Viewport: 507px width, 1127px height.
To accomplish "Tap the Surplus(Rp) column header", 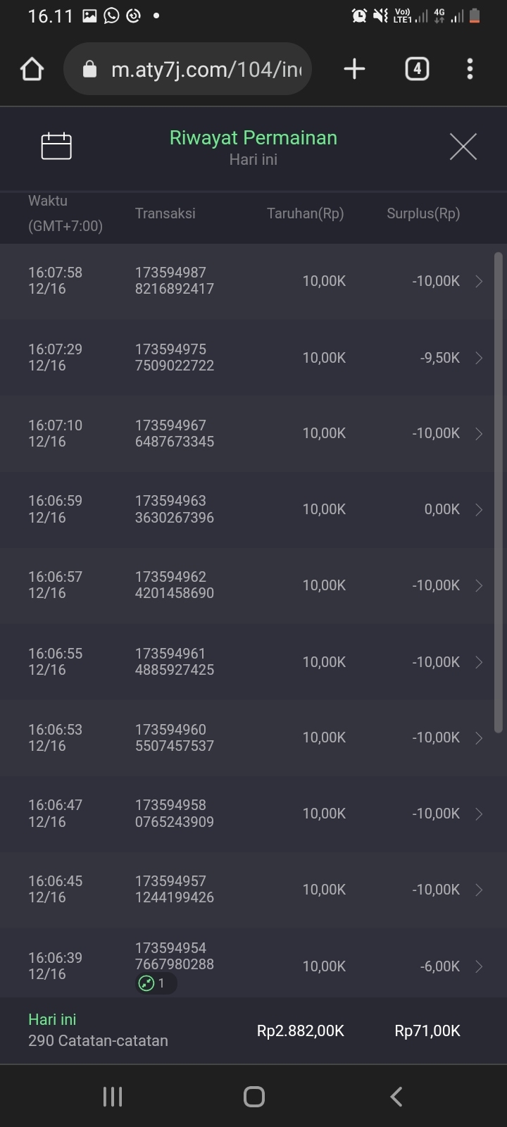I will [x=423, y=213].
